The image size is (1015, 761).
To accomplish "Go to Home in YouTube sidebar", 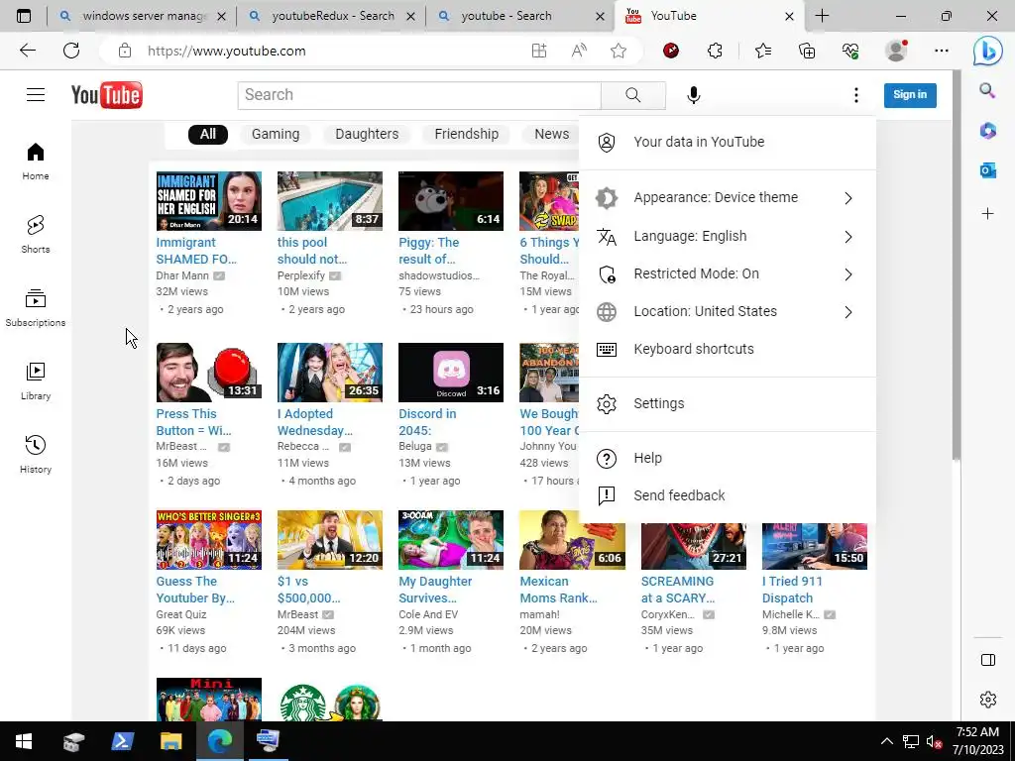I will [36, 162].
